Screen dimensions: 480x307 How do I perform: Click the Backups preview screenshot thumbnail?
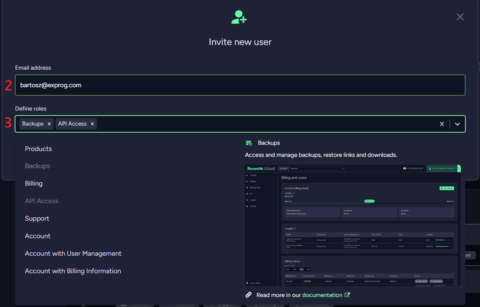[x=353, y=225]
